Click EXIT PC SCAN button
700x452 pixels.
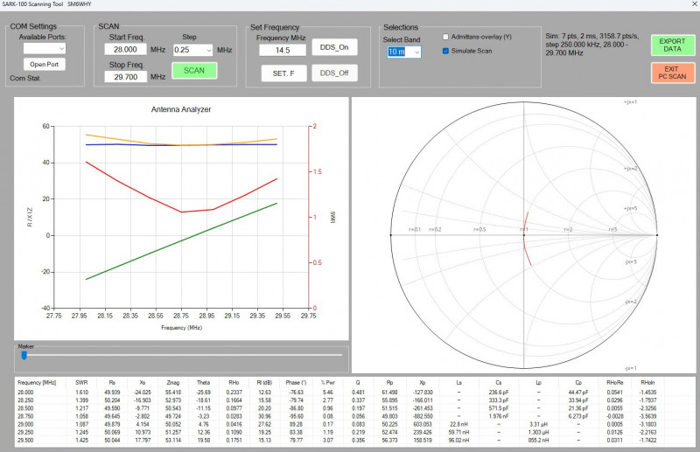672,73
